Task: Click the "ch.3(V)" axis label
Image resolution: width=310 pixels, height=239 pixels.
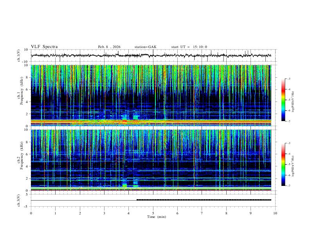Action: coord(19,200)
